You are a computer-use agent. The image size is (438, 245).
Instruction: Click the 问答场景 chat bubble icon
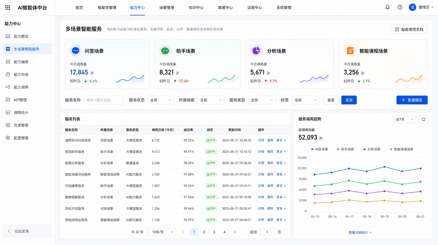(x=75, y=51)
